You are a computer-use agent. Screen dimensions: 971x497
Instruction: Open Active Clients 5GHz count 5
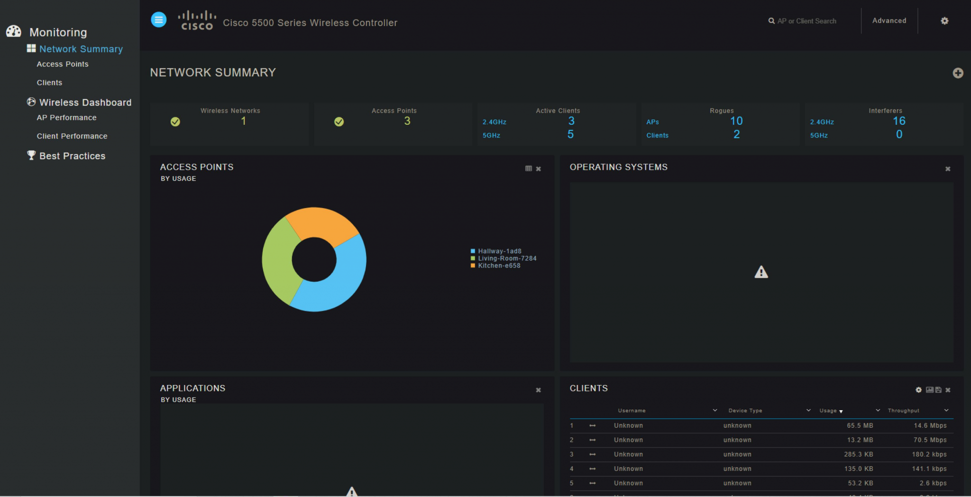coord(571,134)
